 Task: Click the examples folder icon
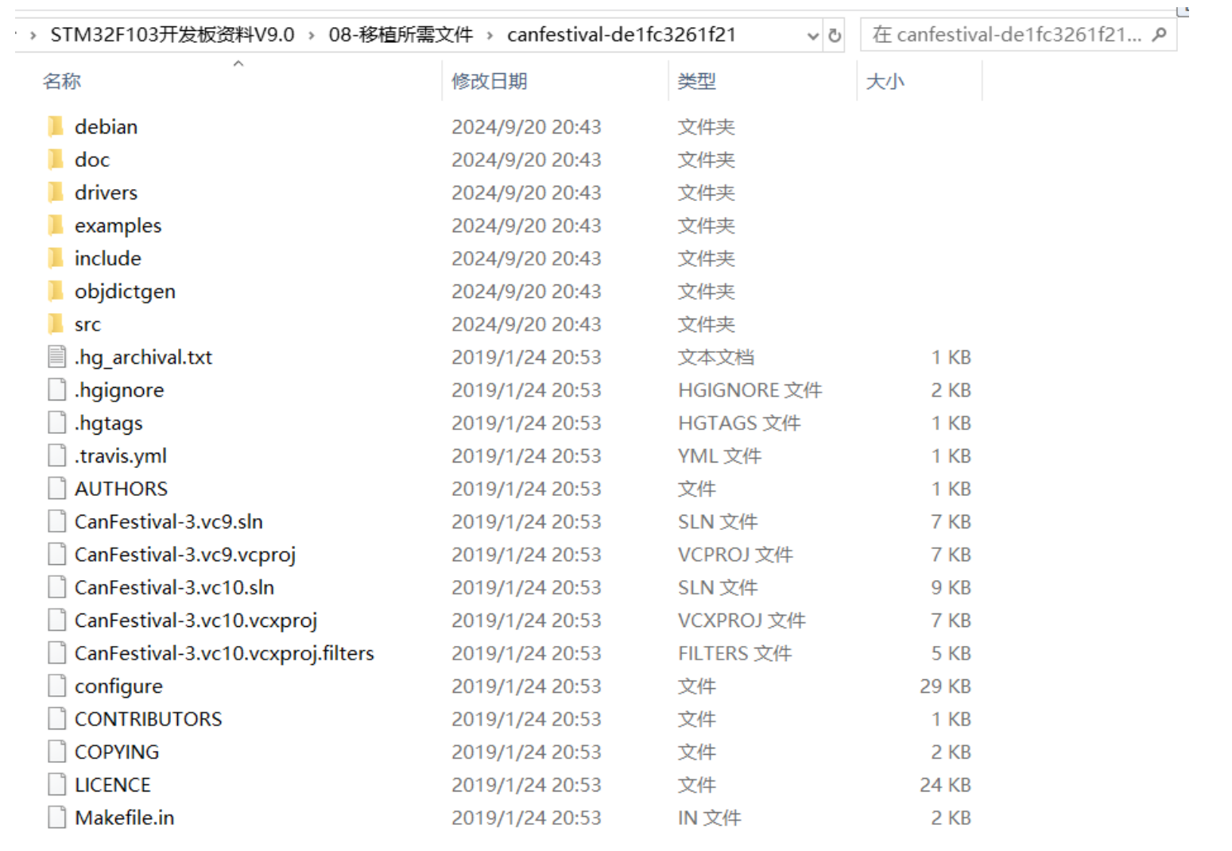tap(56, 226)
